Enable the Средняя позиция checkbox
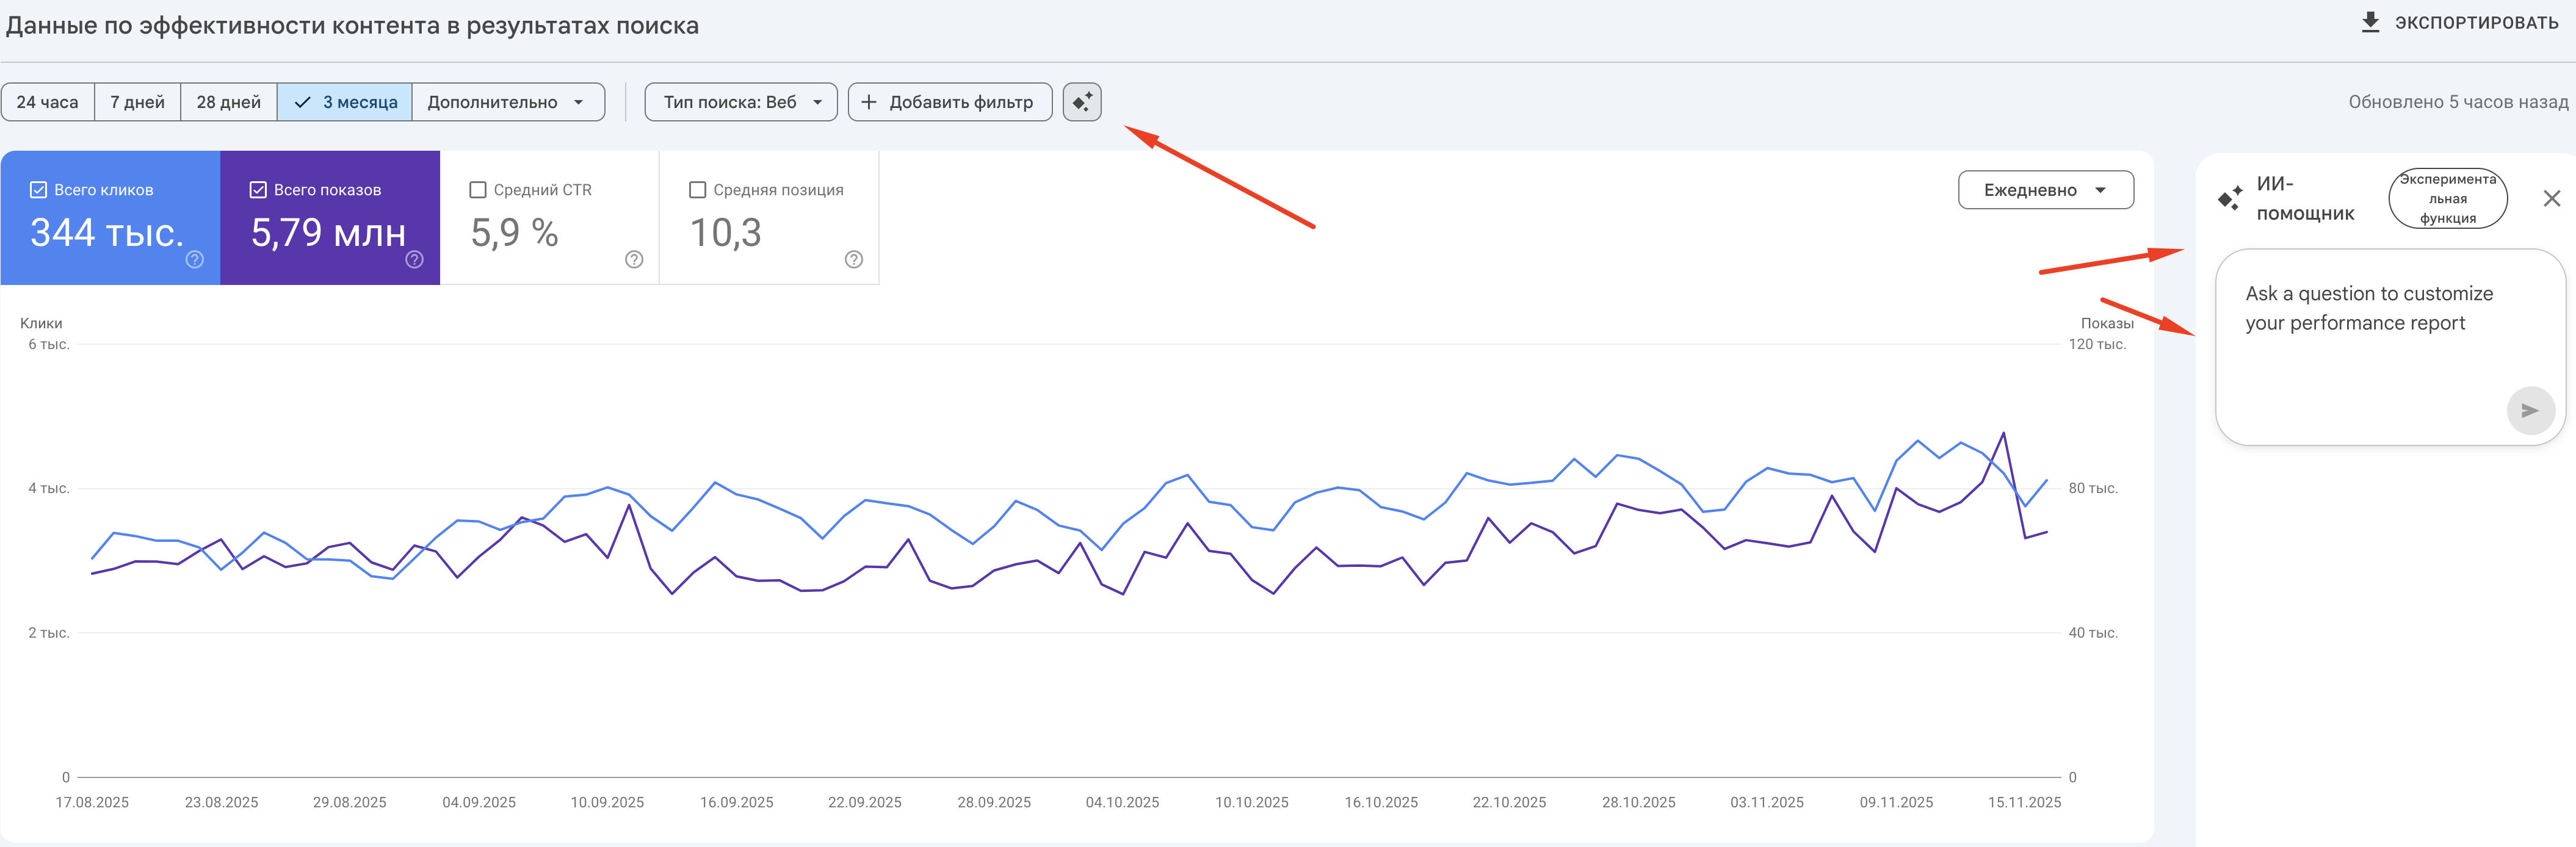Viewport: 2576px width, 847px height. pyautogui.click(x=698, y=190)
